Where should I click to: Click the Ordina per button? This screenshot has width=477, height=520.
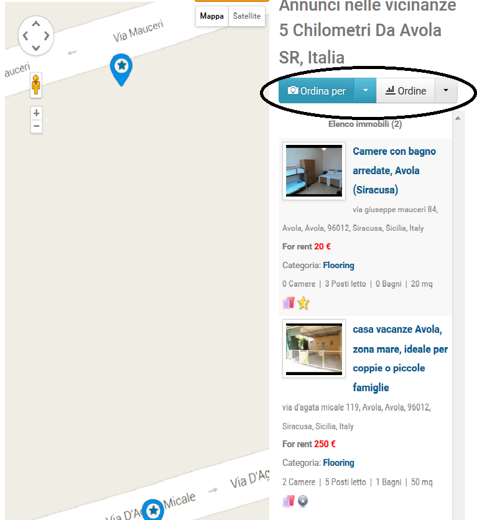coord(317,91)
